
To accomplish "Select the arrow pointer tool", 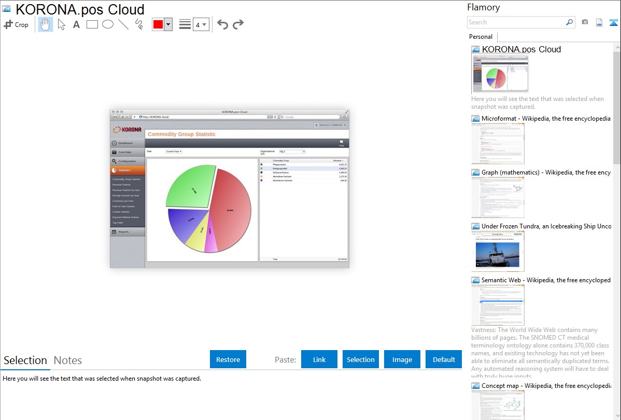I will (x=61, y=24).
